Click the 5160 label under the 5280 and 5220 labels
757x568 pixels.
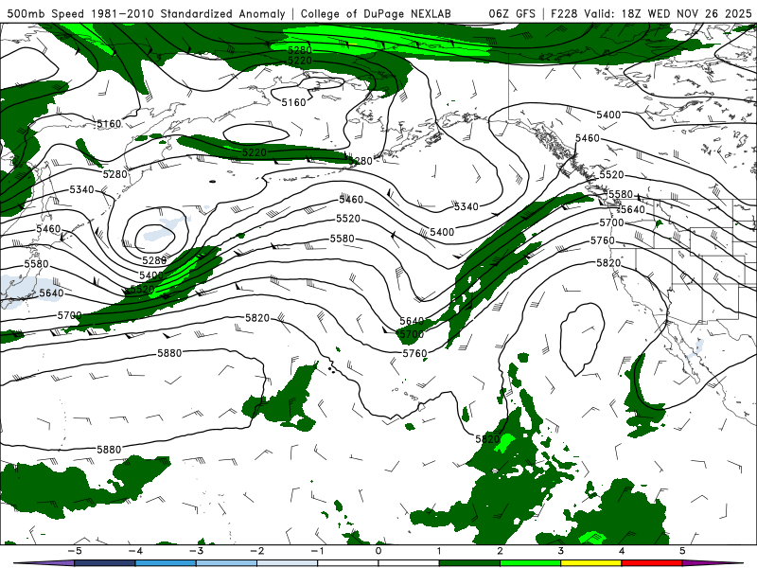tap(293, 102)
